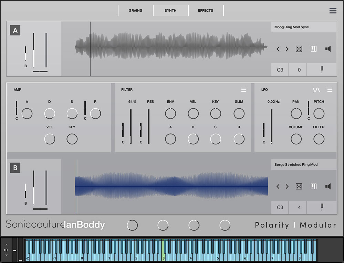
Task: Click the dice to randomize sample A
Action: point(299,49)
